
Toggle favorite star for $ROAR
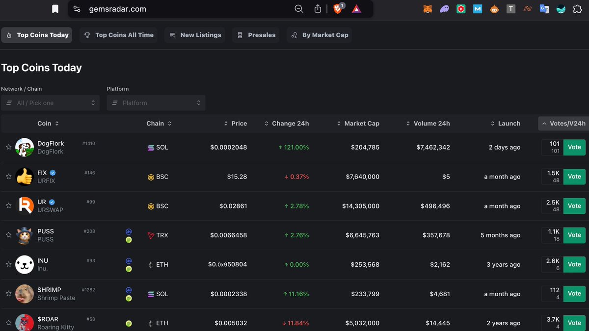[x=8, y=323]
